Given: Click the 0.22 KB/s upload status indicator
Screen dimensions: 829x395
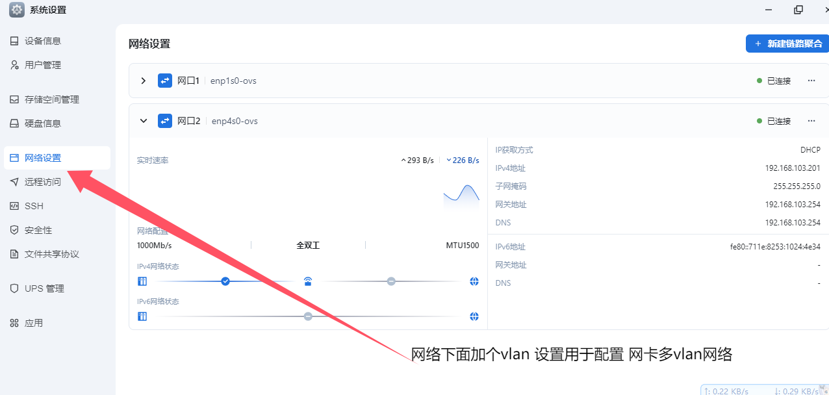Looking at the screenshot, I should tap(726, 391).
